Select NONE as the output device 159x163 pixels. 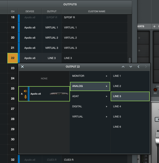click(x=44, y=79)
